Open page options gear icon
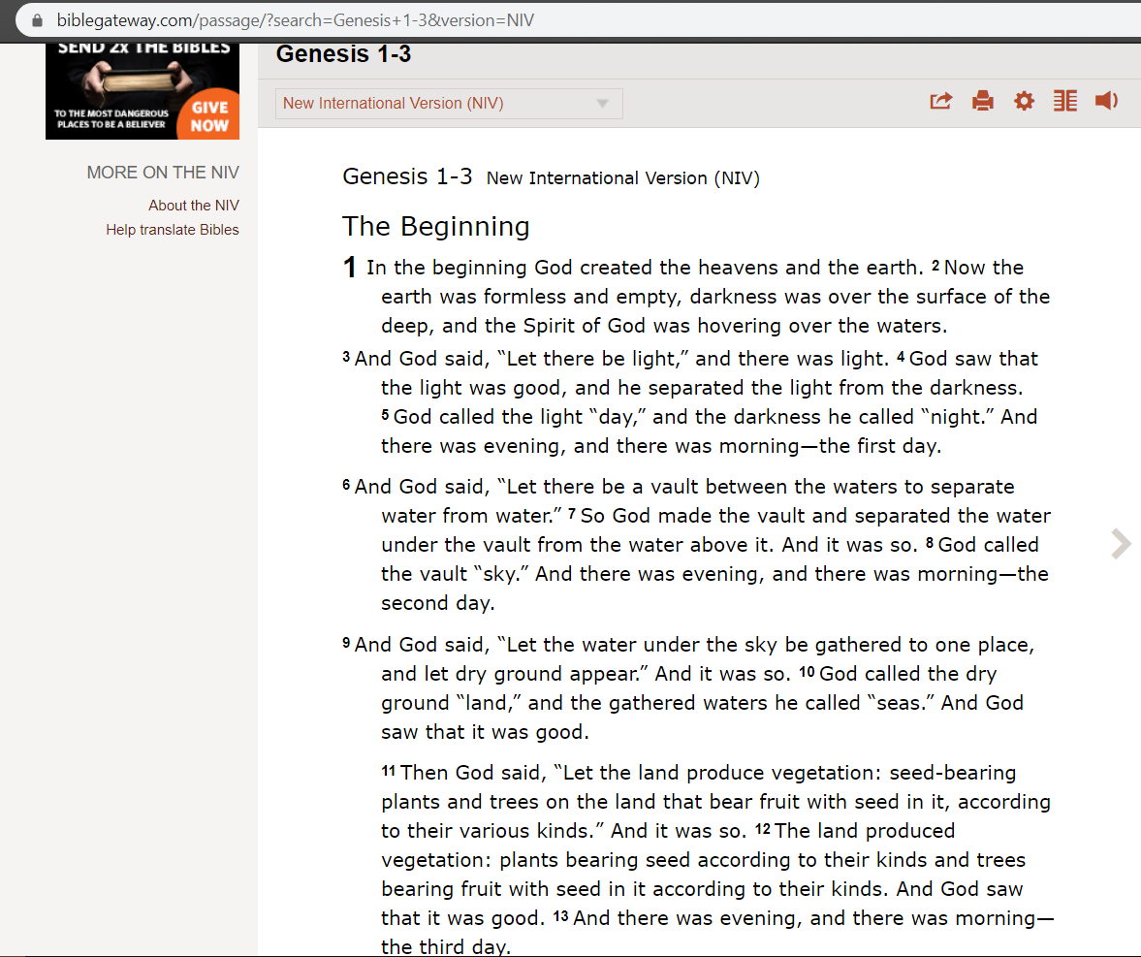The width and height of the screenshot is (1141, 957). [1024, 101]
